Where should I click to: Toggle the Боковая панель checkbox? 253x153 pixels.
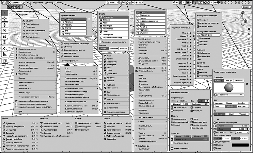[x=17, y=52]
